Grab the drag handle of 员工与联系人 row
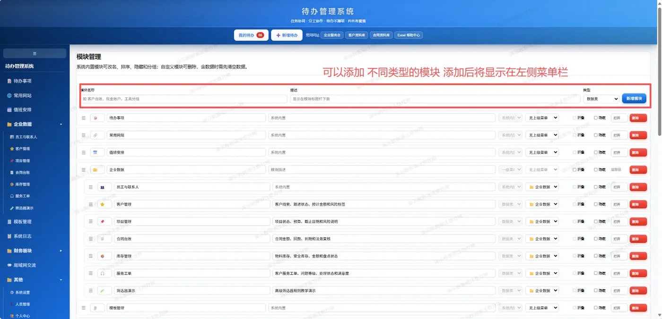This screenshot has width=662, height=319. [91, 187]
